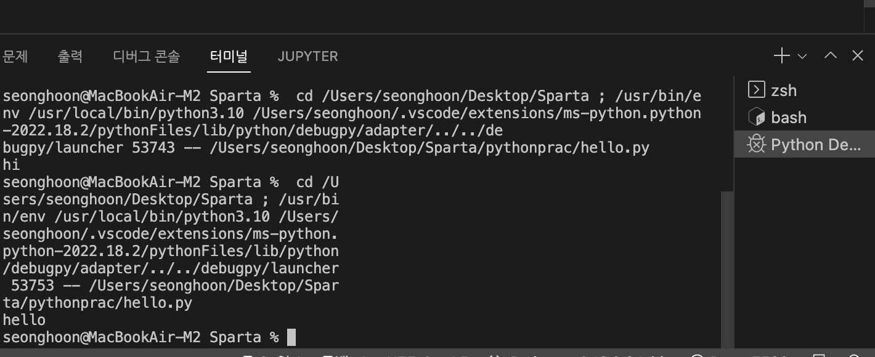
Task: Open a new terminal with plus icon
Action: pyautogui.click(x=781, y=56)
